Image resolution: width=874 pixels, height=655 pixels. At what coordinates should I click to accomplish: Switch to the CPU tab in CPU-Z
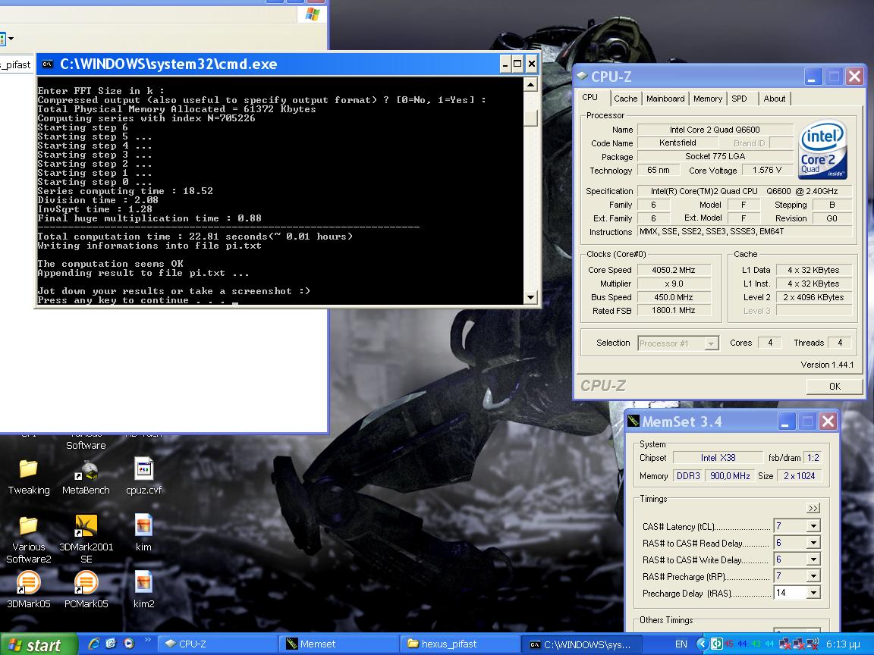589,98
